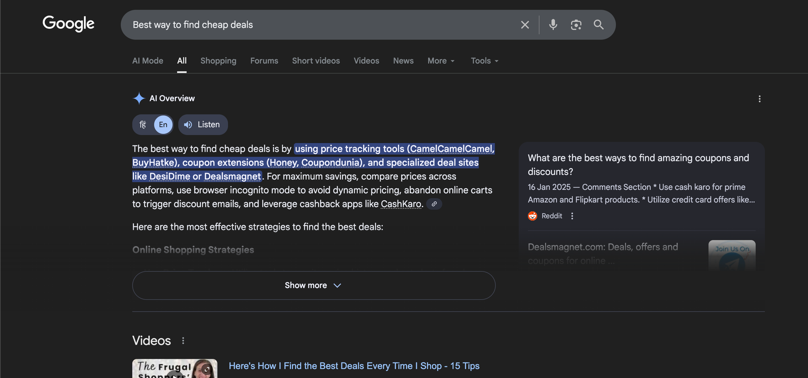Clear the search query with the X icon
Image resolution: width=808 pixels, height=378 pixels.
525,25
